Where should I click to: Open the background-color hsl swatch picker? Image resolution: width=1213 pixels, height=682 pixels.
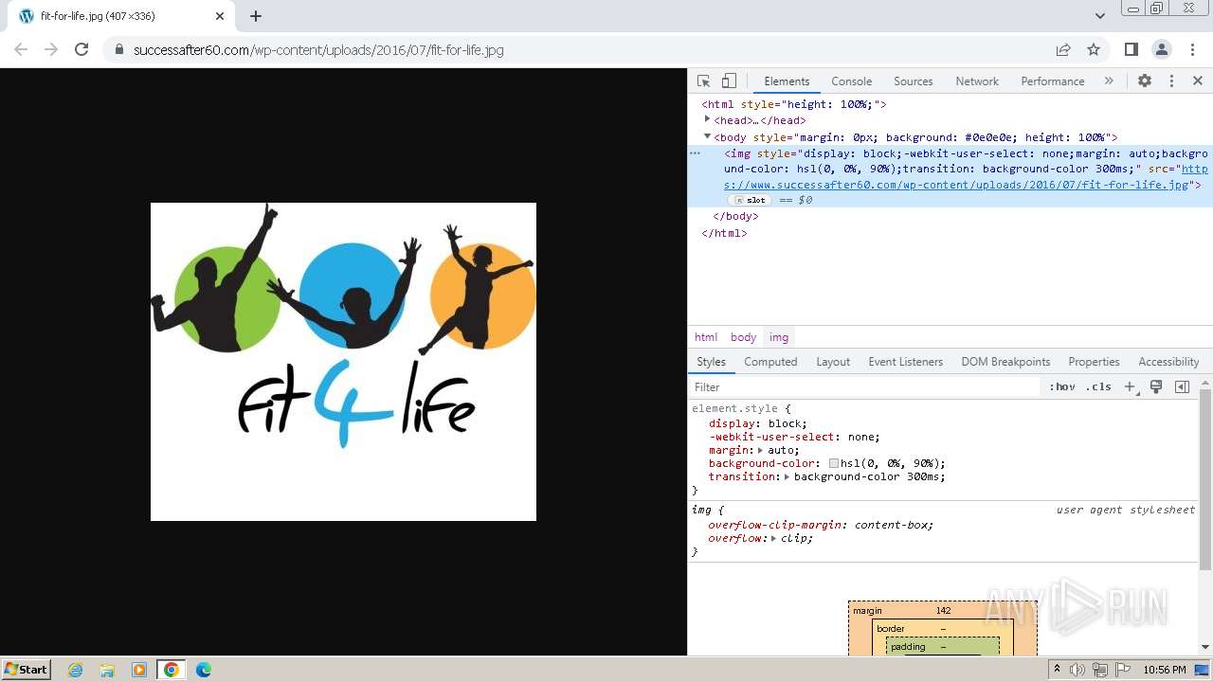click(834, 464)
